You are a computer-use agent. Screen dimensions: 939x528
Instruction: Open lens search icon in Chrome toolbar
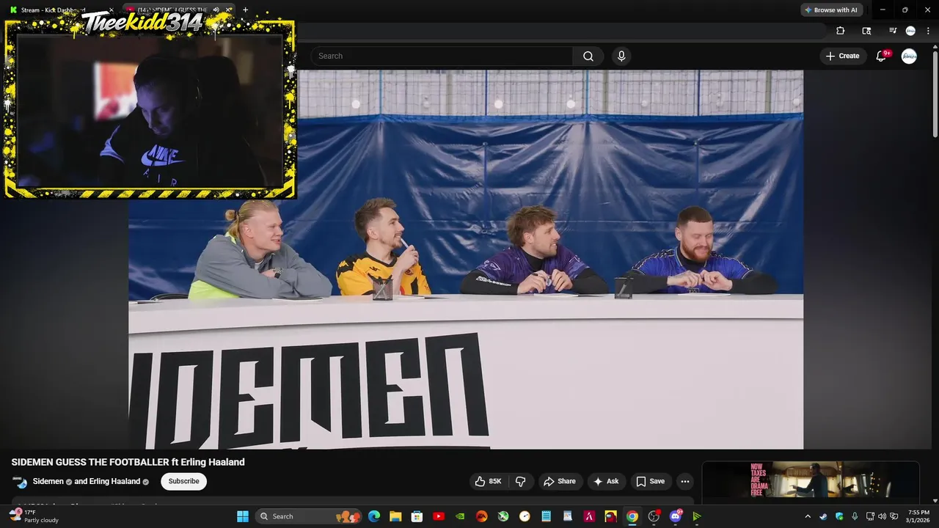pyautogui.click(x=866, y=31)
